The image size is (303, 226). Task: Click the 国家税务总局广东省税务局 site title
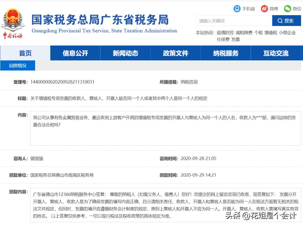click(100, 20)
